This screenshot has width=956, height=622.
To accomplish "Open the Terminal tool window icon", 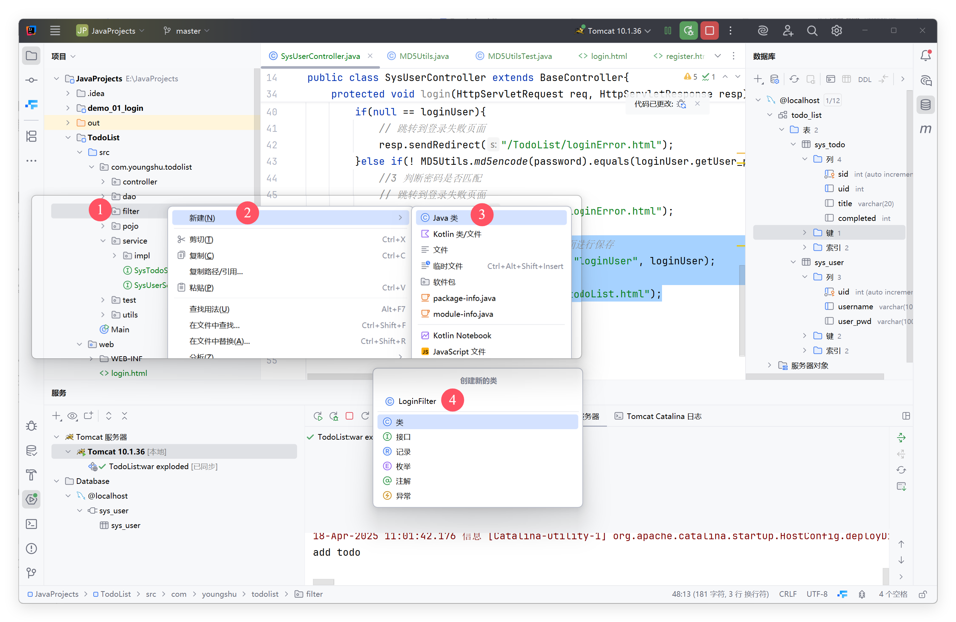I will click(x=31, y=523).
